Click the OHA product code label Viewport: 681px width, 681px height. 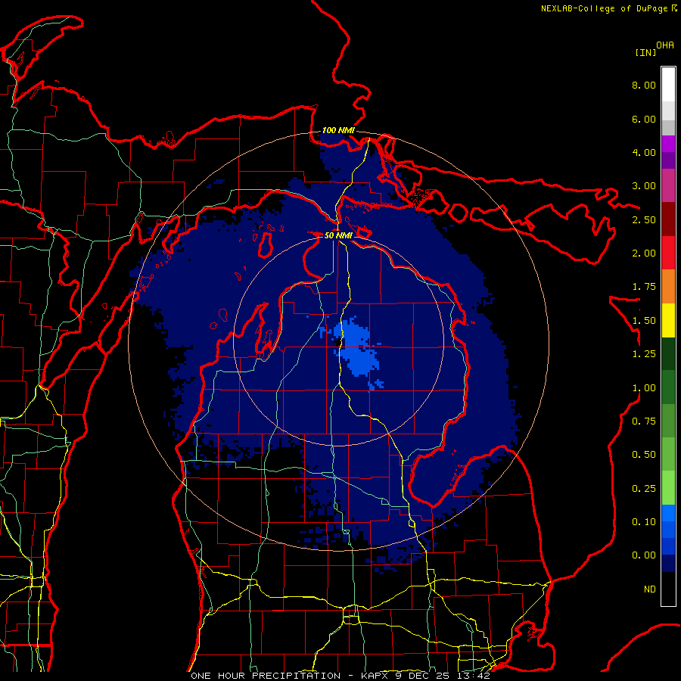665,45
